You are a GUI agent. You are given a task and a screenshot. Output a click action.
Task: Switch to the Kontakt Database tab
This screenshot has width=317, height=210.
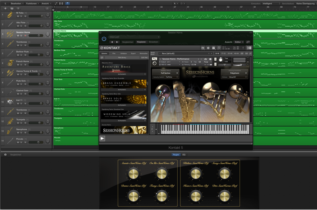[x=124, y=53]
